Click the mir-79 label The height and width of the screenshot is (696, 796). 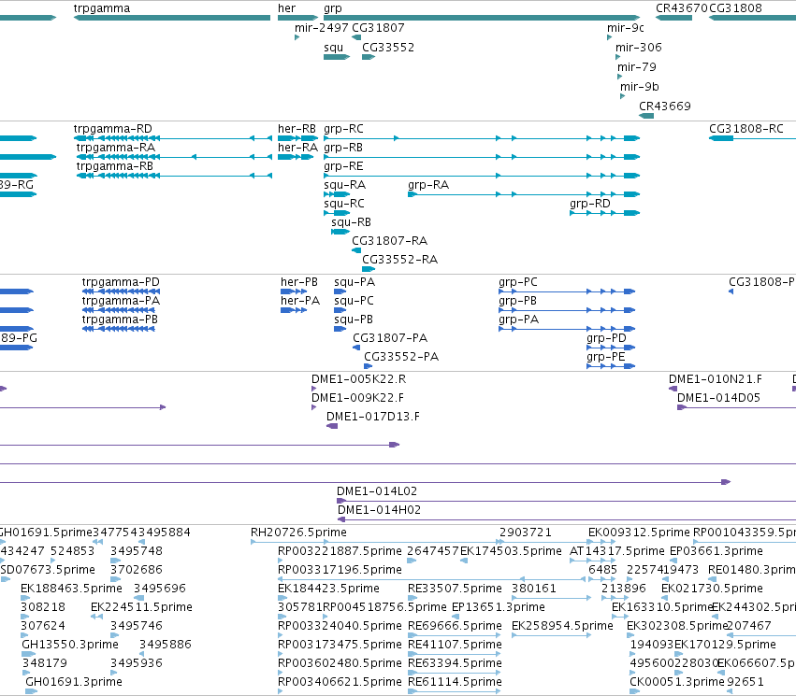(637, 67)
